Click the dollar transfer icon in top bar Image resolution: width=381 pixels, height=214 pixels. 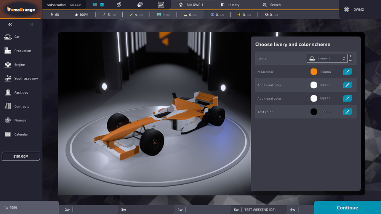click(119, 5)
